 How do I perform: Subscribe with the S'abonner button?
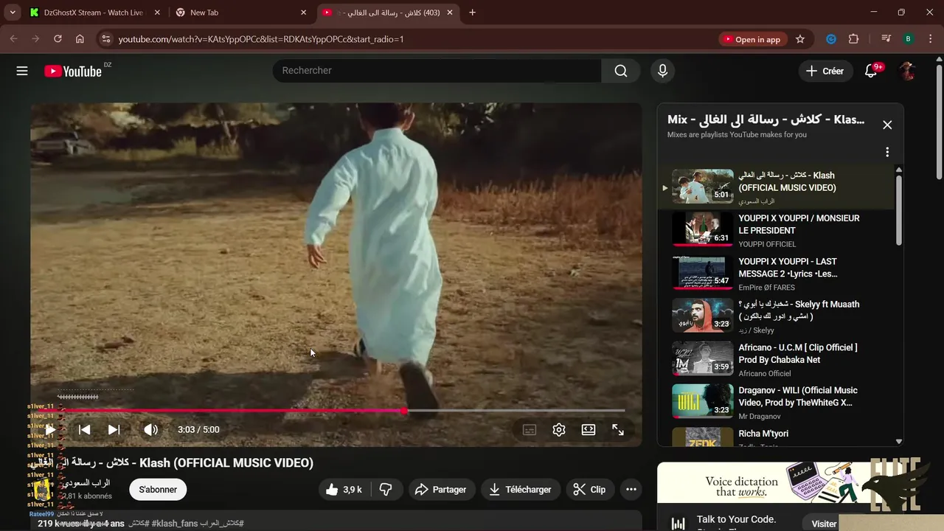[x=158, y=490]
